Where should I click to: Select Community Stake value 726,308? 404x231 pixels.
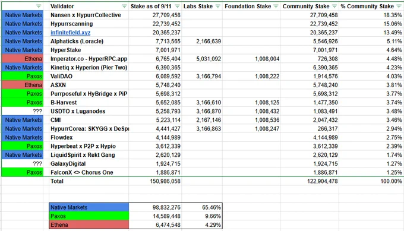(310, 59)
